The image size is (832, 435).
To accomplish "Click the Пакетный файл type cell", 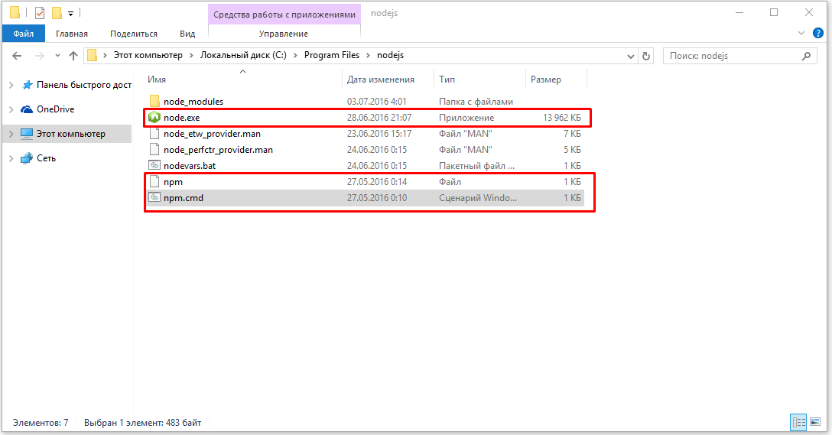I will (x=476, y=165).
